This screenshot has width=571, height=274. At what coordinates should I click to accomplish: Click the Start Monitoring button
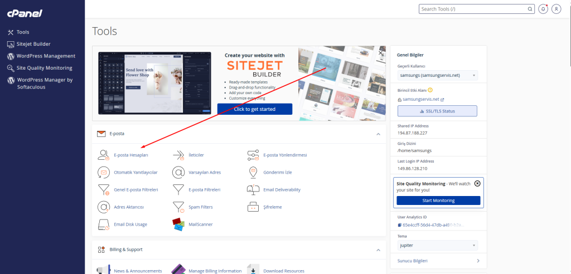438,200
